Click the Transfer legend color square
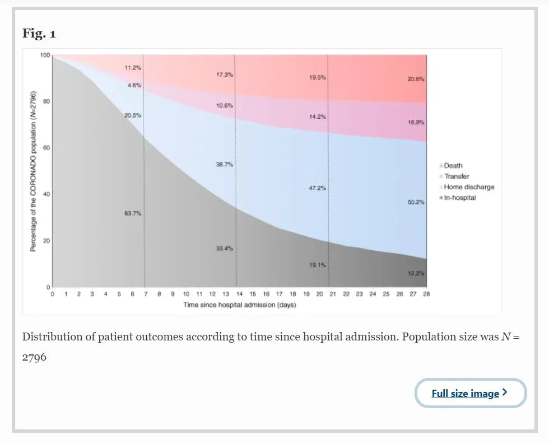This screenshot has height=444, width=549. [x=441, y=177]
